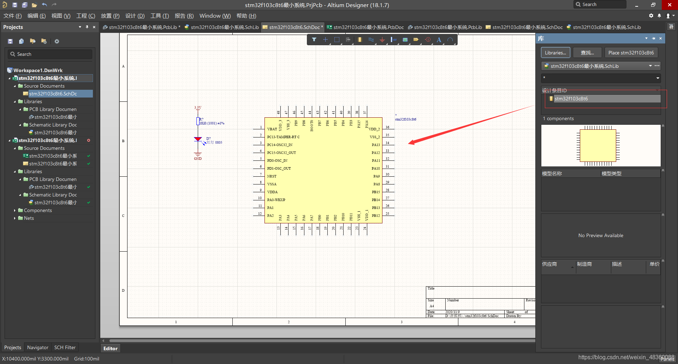
Task: Activate the selection filter funnel icon
Action: pos(314,40)
